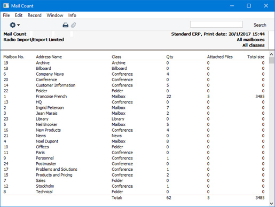Screen dimensions: 275x207
Task: Print the Mail Count report
Action: click(66, 25)
